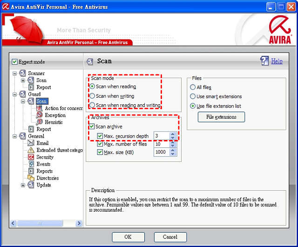The image size is (298, 247).
Task: Click the Scanner Report document icon
Action: tap(31, 87)
